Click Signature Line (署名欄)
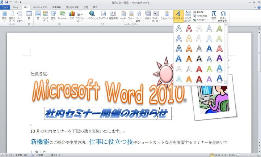Screen dimensions: 261x157 199,12
